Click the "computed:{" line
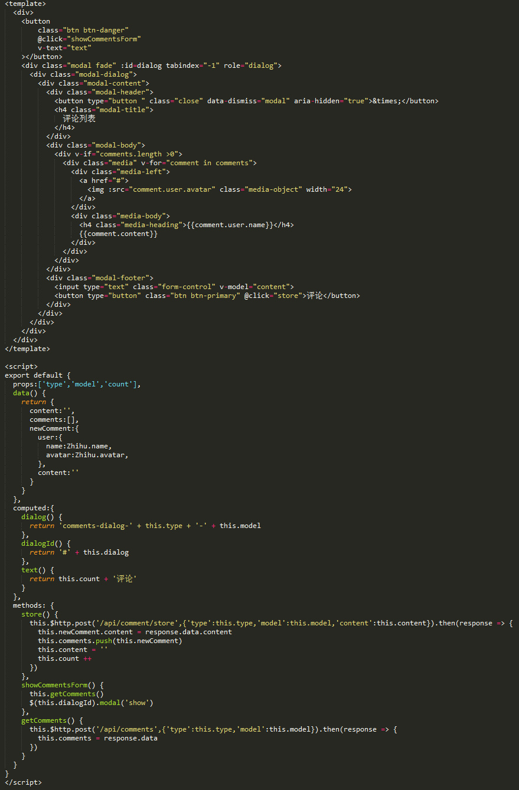519x790 pixels. click(34, 508)
